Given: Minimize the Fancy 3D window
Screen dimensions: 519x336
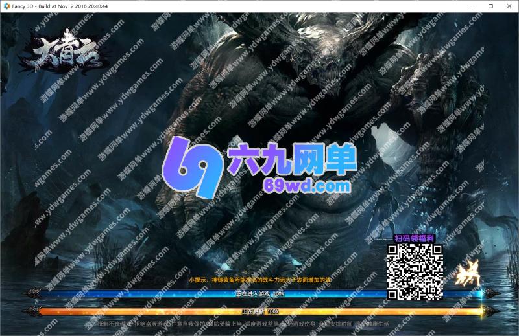Looking at the screenshot, I should click(472, 6).
